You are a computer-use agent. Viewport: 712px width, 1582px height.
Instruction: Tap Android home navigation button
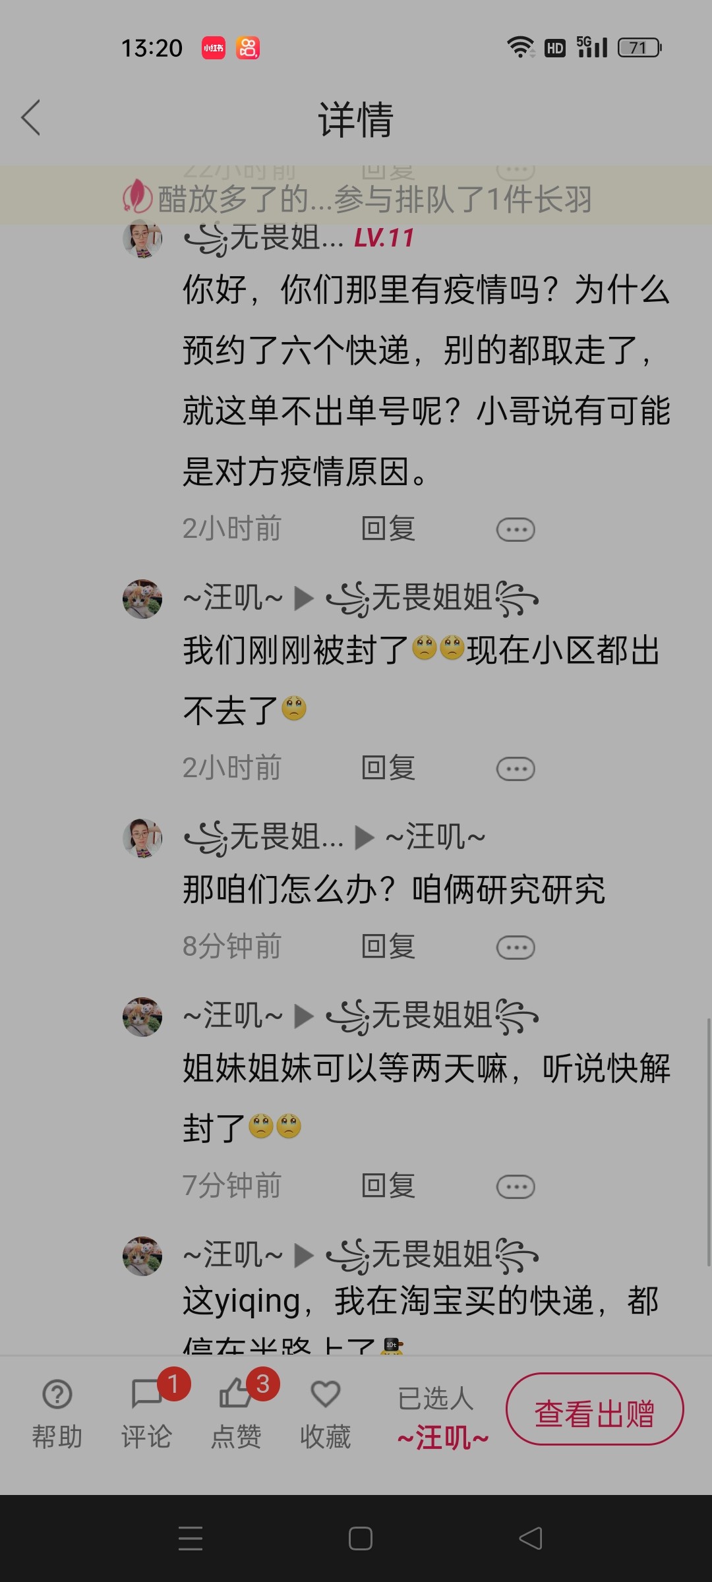[360, 1538]
